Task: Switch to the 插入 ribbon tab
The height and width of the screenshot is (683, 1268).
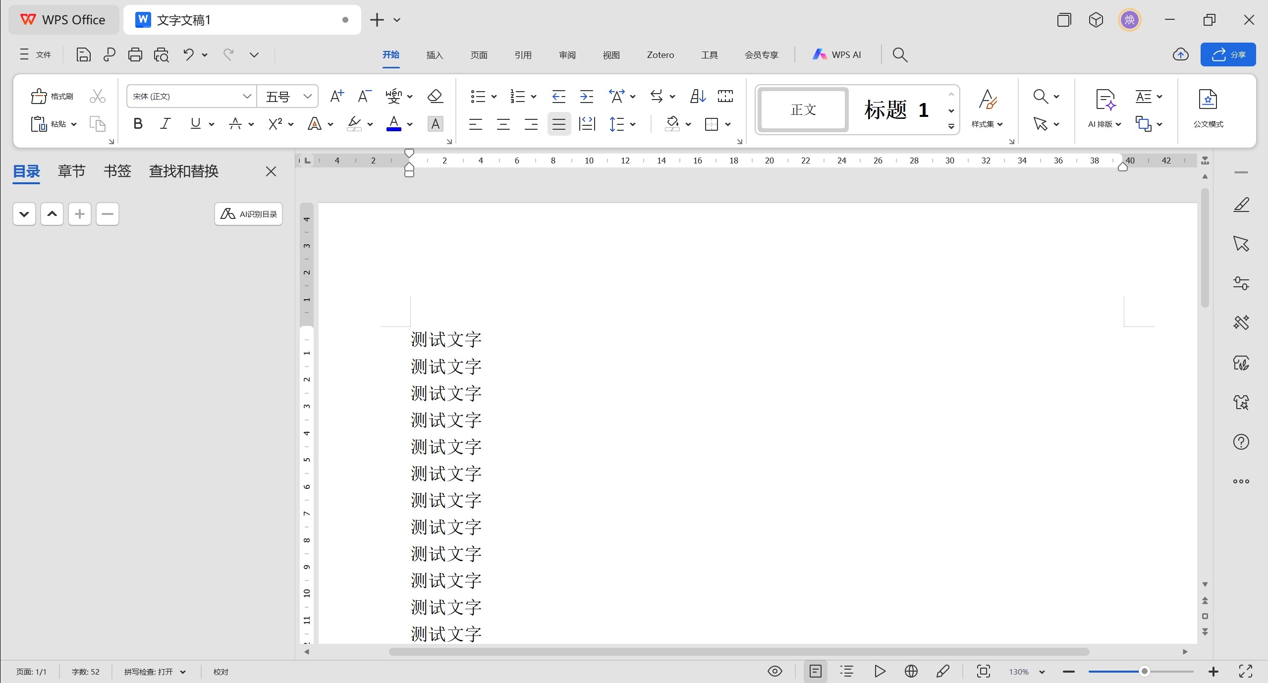Action: click(435, 55)
